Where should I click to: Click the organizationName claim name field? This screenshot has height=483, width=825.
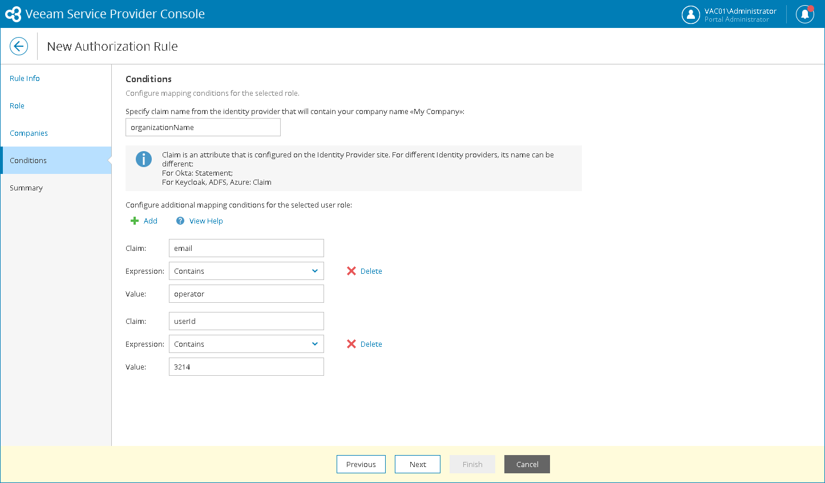tap(203, 127)
